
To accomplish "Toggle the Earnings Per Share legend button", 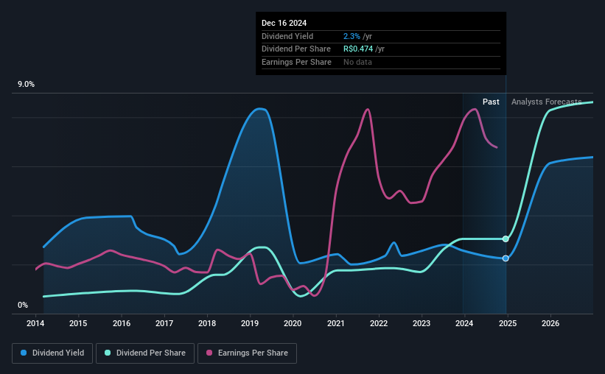I will 247,353.
